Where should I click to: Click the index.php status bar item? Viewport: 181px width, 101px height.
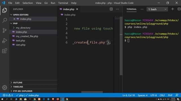point(32,95)
